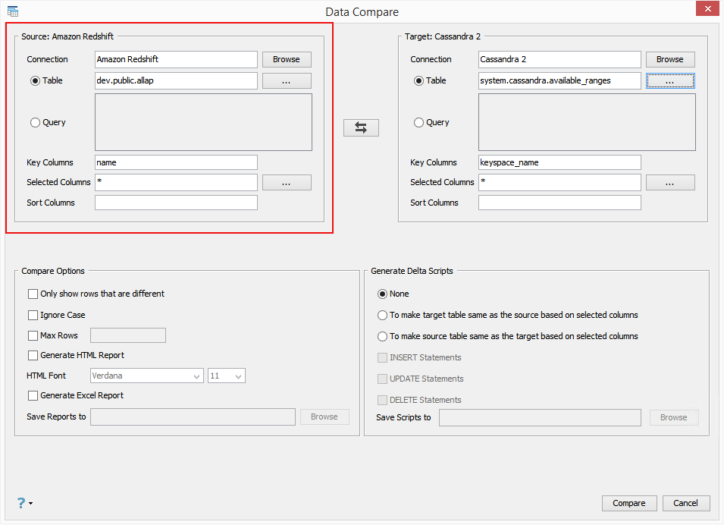Enable Only show rows that are different
The height and width of the screenshot is (525, 724).
(33, 294)
